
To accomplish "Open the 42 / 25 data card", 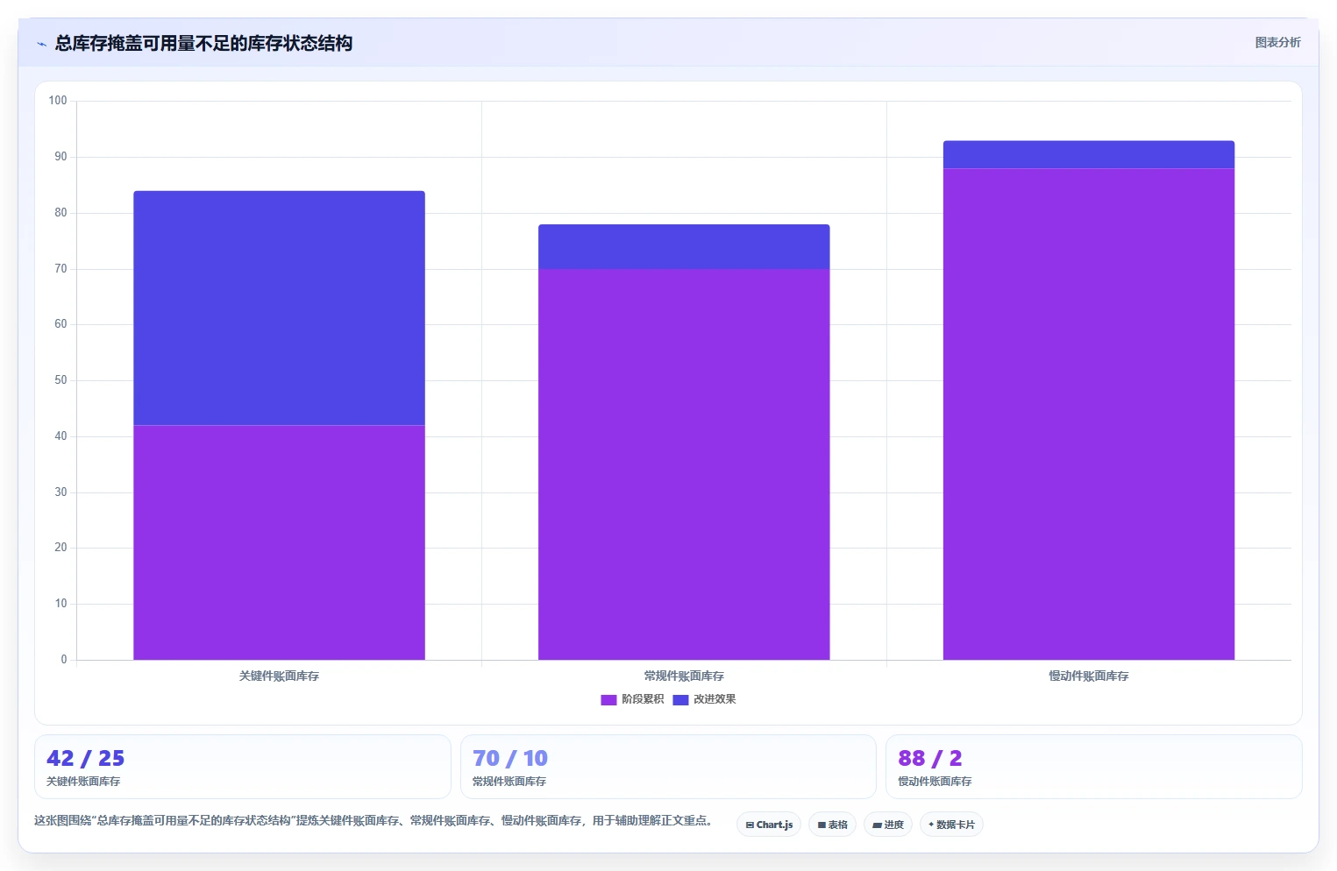I will click(242, 767).
